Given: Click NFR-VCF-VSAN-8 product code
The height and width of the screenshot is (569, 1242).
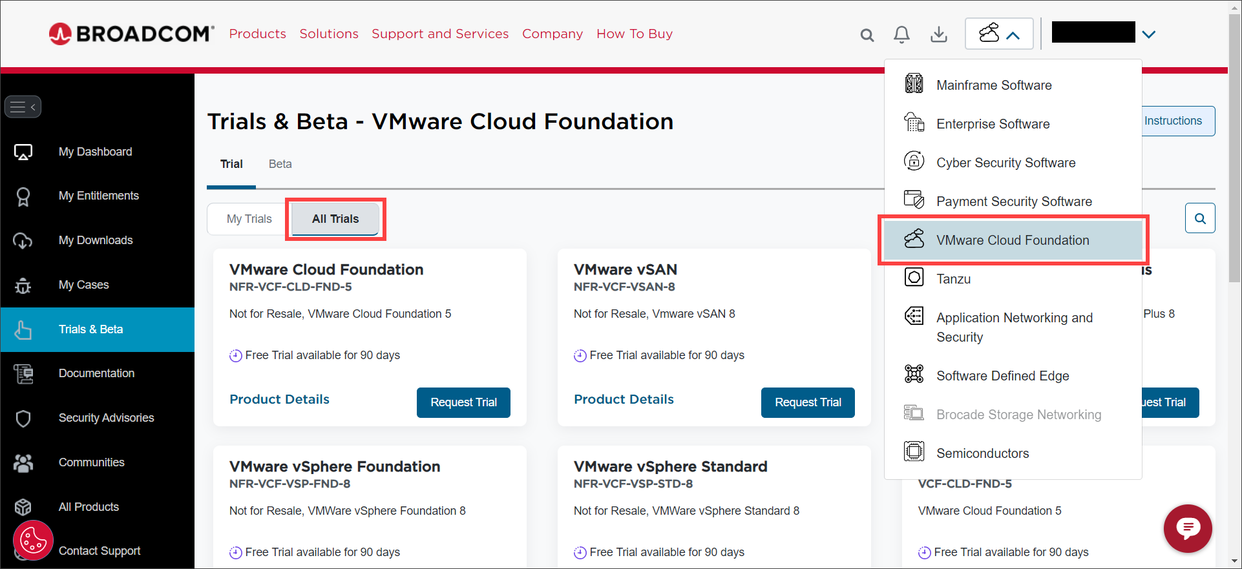Looking at the screenshot, I should (x=624, y=287).
